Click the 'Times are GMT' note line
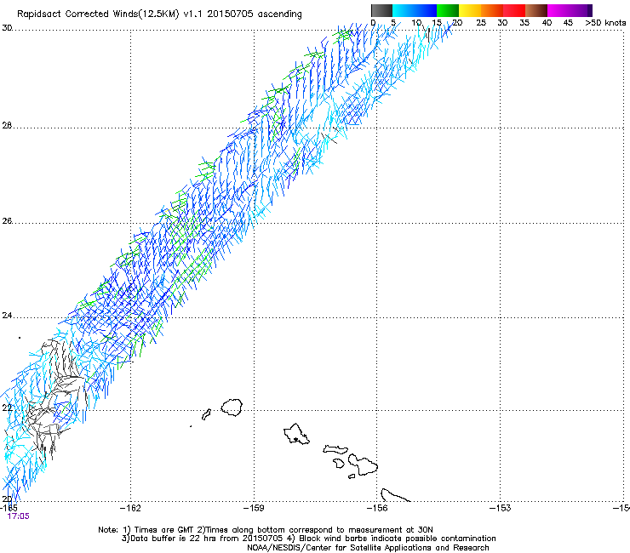This screenshot has width=630, height=553. pos(266,530)
